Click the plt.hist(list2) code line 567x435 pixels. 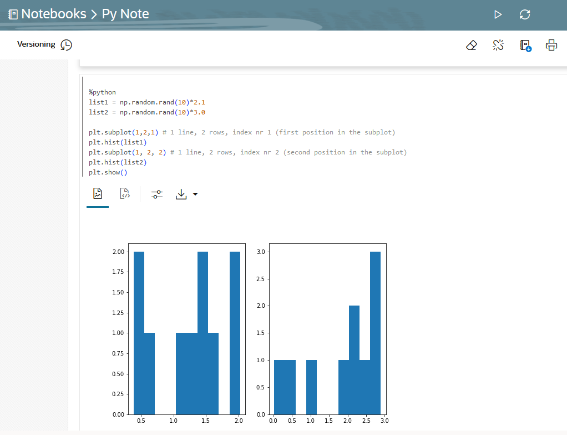coord(118,162)
